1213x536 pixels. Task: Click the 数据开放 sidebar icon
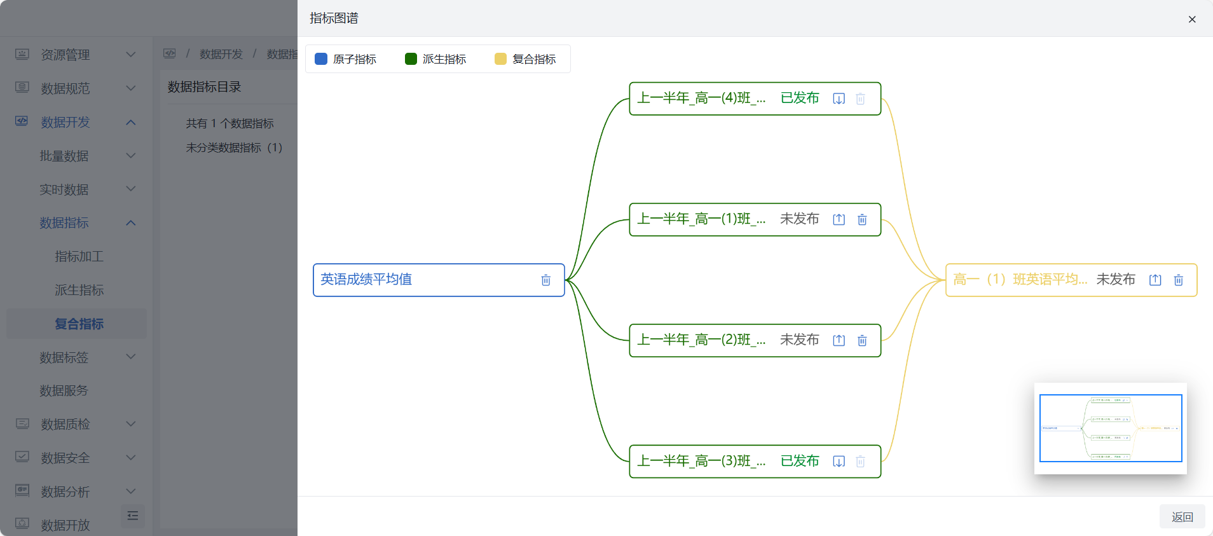tap(22, 524)
